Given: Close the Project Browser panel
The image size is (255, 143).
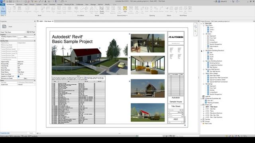Looking at the screenshot, I should (254, 21).
